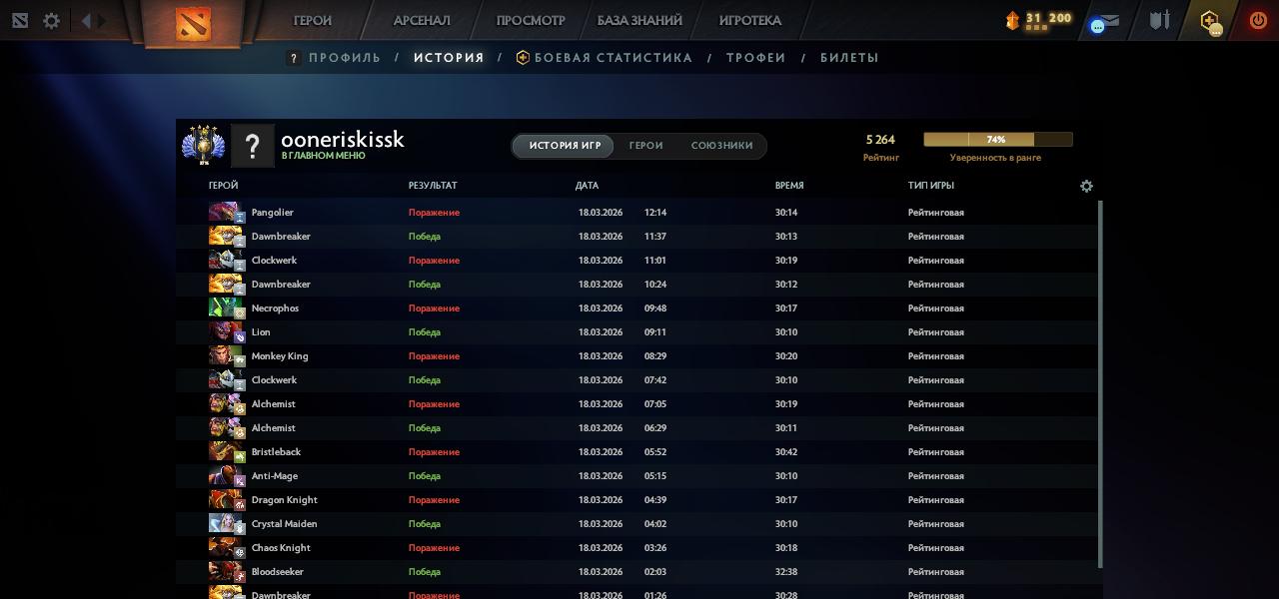This screenshot has height=599, width=1279.
Task: Click the rank confidence 74% progress bar
Action: coord(997,140)
